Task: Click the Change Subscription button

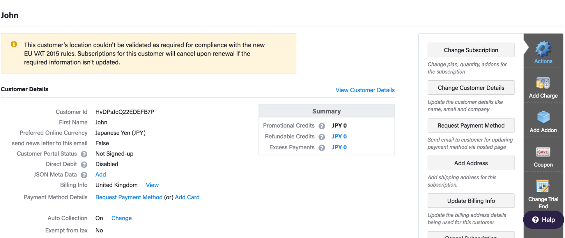Action: click(x=471, y=50)
